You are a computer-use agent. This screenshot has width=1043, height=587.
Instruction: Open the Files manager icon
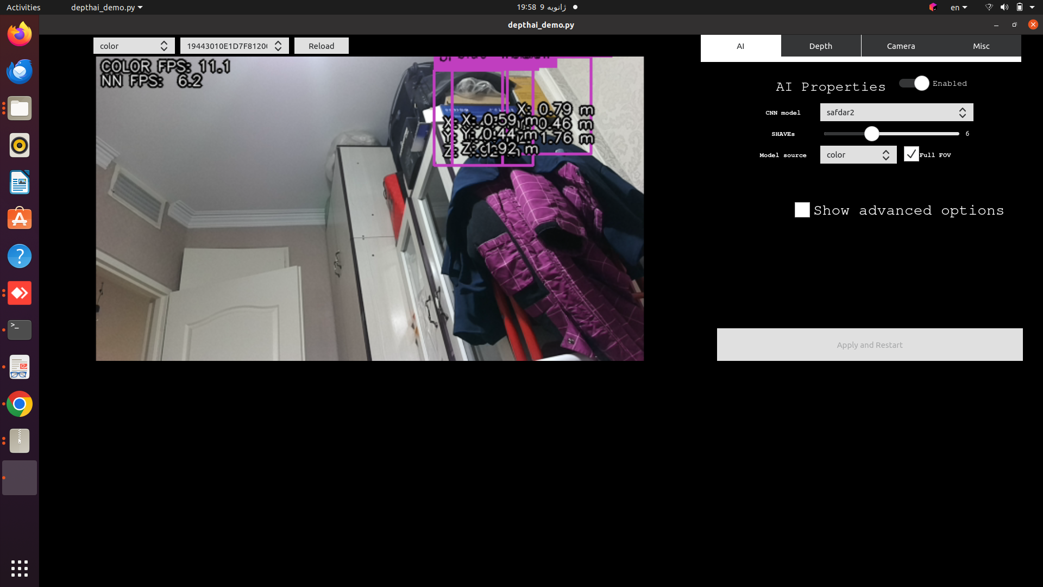(x=20, y=109)
